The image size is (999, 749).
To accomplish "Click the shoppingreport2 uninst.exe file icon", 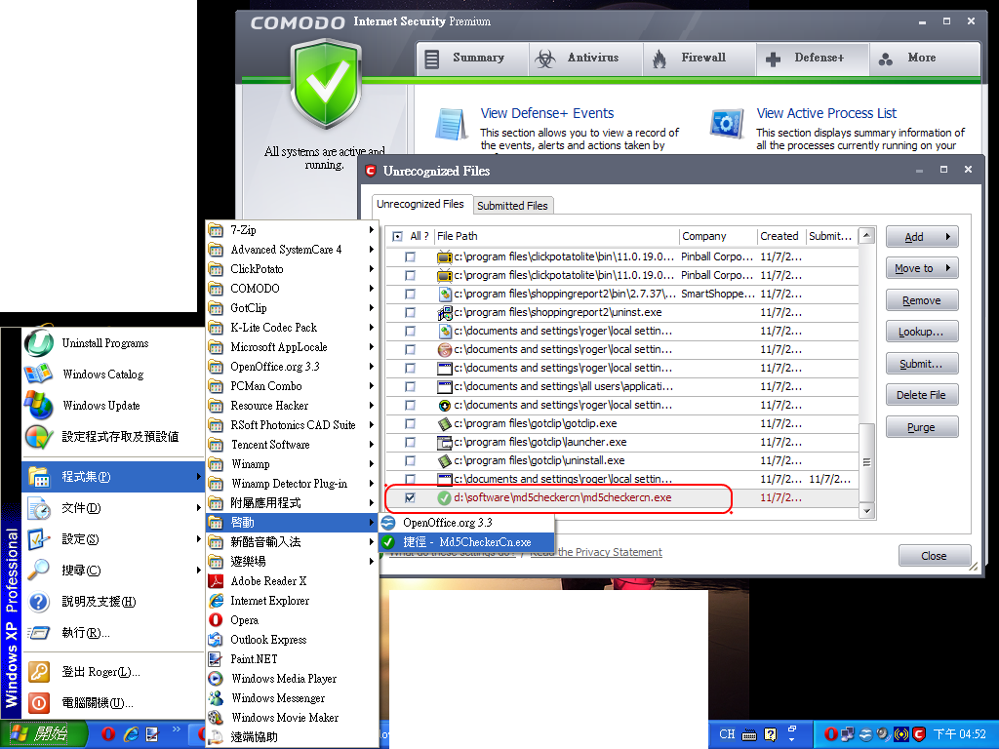I will pyautogui.click(x=445, y=313).
